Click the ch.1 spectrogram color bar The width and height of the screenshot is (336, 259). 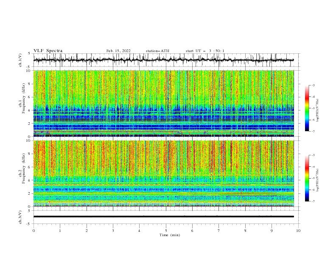point(307,108)
